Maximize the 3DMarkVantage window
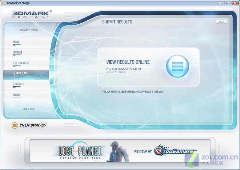The image size is (240, 170). click(x=228, y=3)
